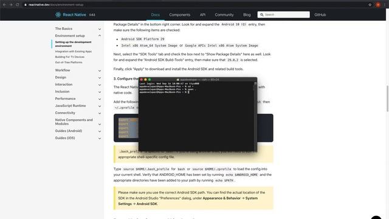
Task: Expand the Connectivity sidebar section
Action: pos(78,113)
